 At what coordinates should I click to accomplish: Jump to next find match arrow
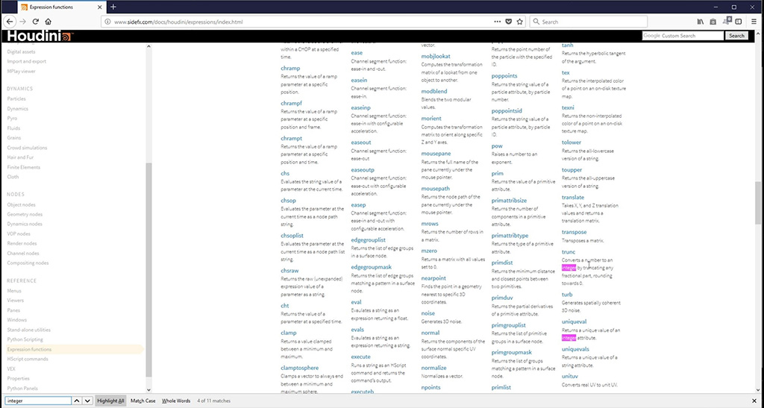click(87, 401)
